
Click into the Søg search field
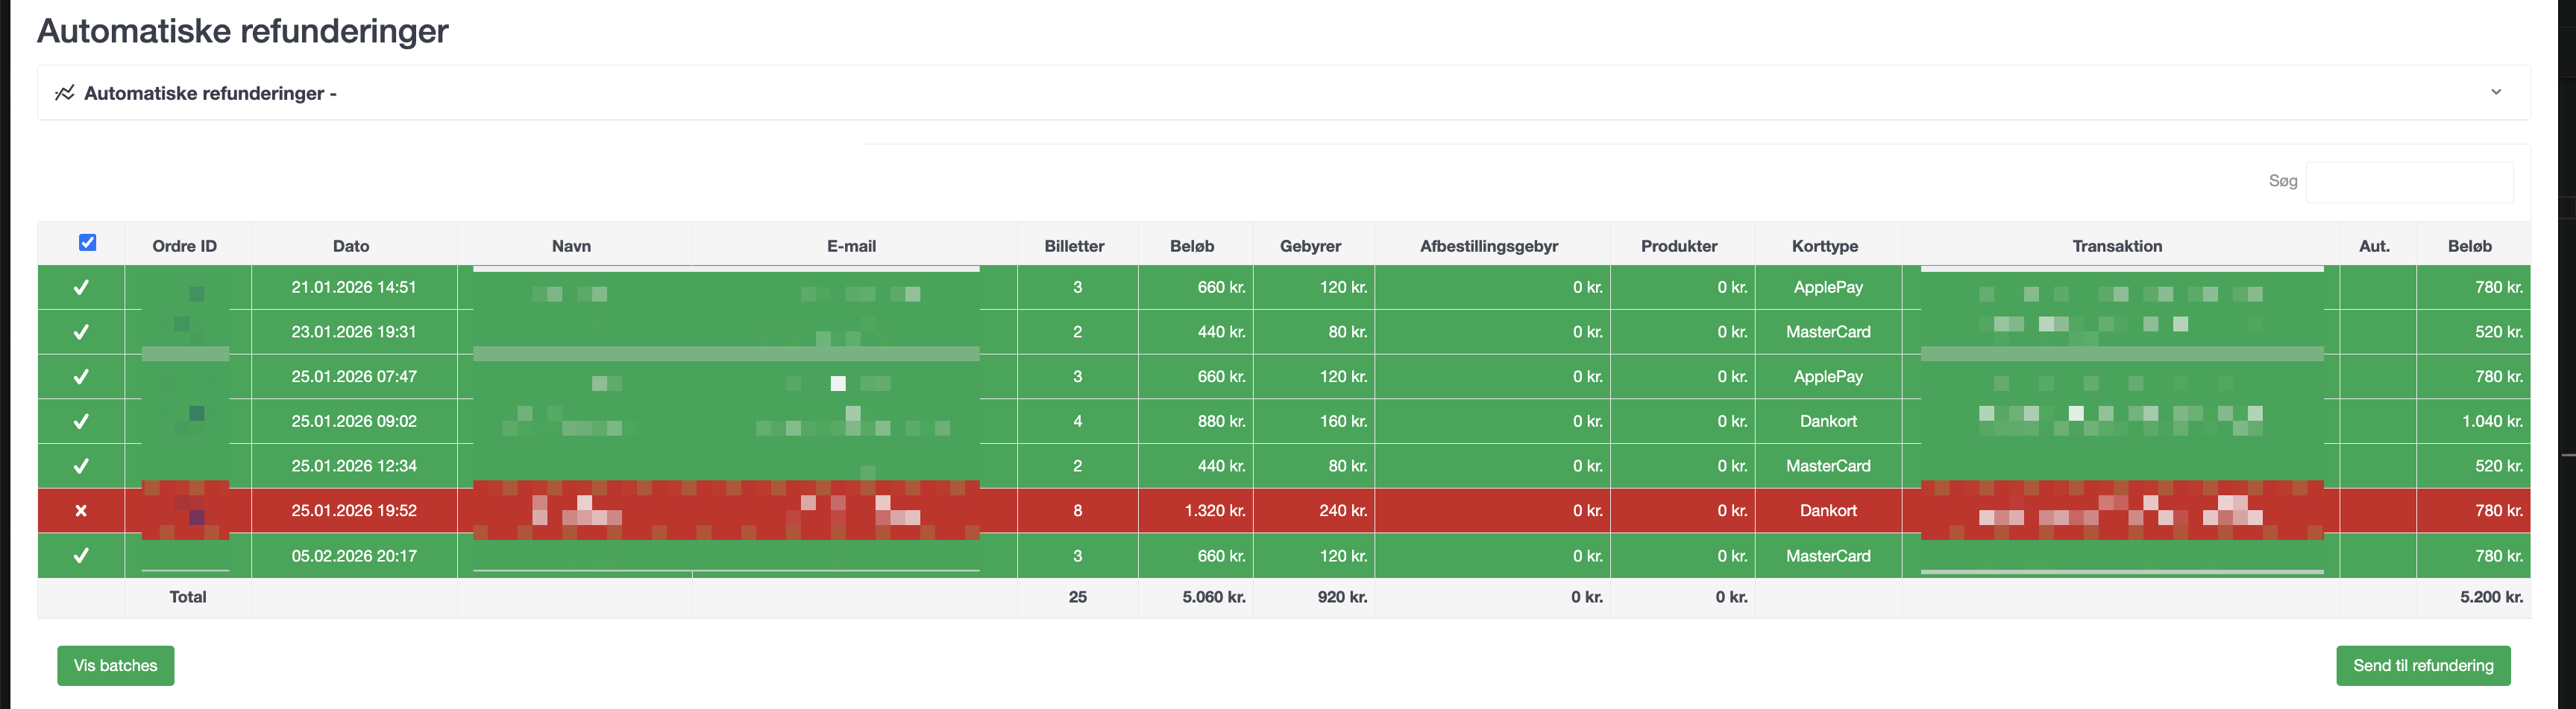tap(2409, 182)
